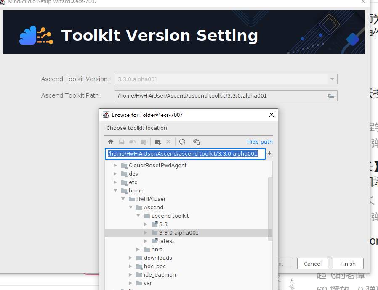Screen dimensions: 378x290
Task: Open Ascend Toolkit Version dropdown
Action: (332, 79)
